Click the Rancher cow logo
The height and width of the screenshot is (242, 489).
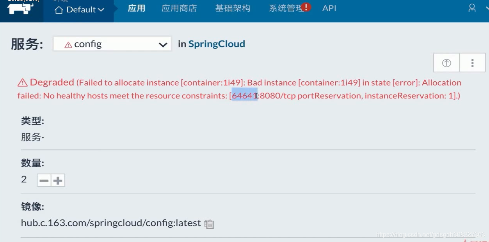point(21,9)
